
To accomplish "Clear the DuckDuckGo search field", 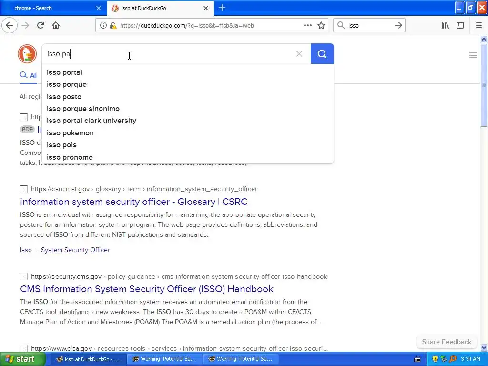I will [x=299, y=54].
